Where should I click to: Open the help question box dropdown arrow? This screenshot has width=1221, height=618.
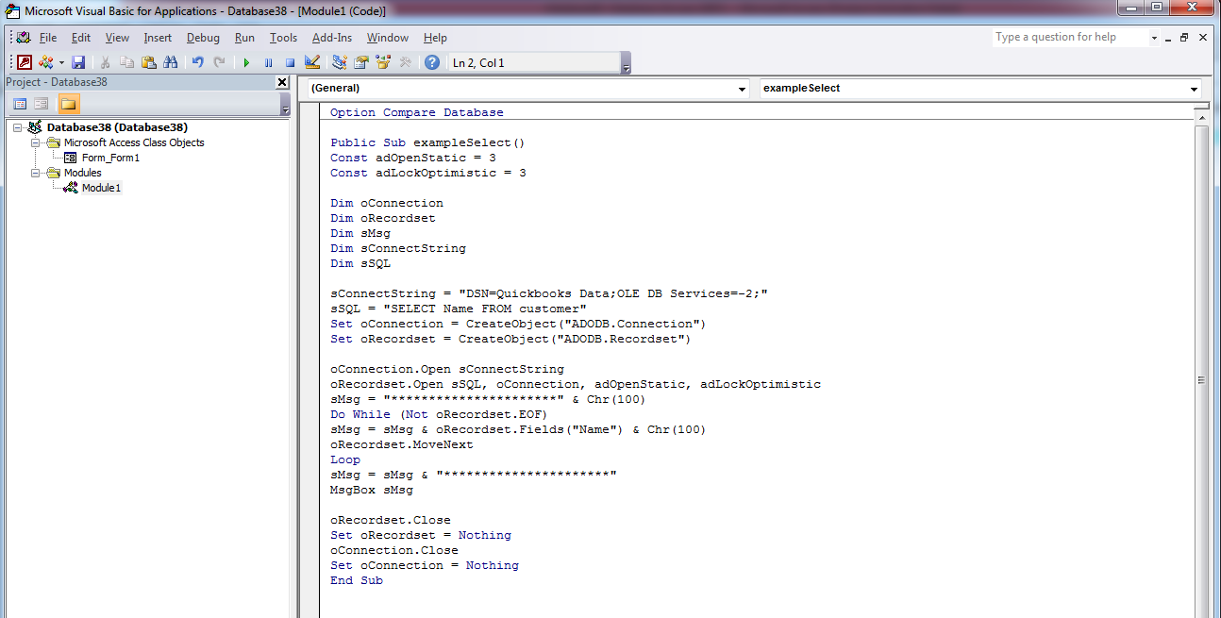point(1153,38)
